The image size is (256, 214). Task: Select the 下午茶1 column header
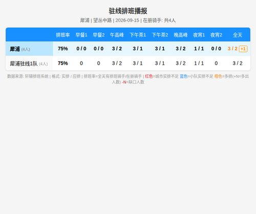point(138,35)
